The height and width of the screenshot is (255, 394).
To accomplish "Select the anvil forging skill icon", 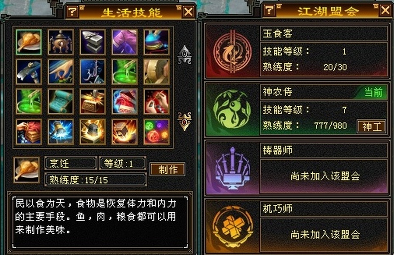I will [93, 42].
